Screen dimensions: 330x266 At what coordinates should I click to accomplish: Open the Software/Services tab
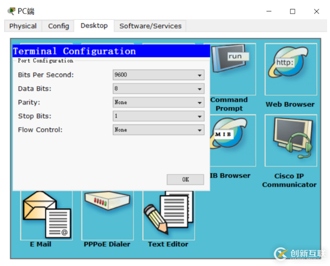point(150,26)
